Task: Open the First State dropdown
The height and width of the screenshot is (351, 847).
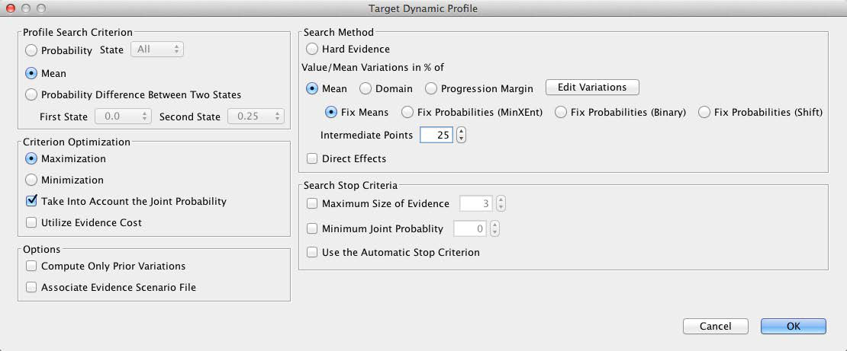Action: coord(123,116)
